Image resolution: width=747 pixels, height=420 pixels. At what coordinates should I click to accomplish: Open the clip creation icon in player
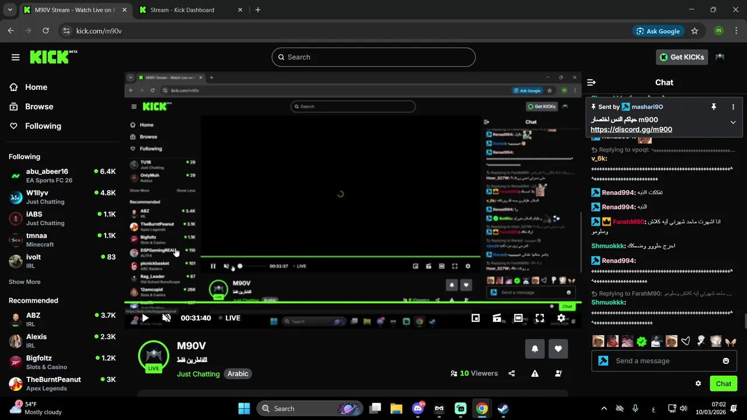tap(497, 318)
